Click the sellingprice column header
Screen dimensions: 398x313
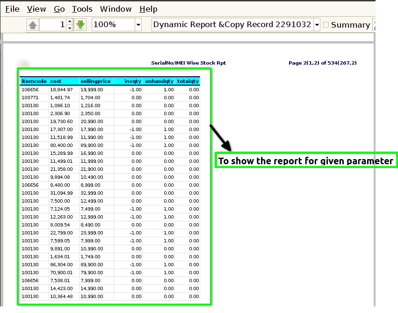click(95, 81)
